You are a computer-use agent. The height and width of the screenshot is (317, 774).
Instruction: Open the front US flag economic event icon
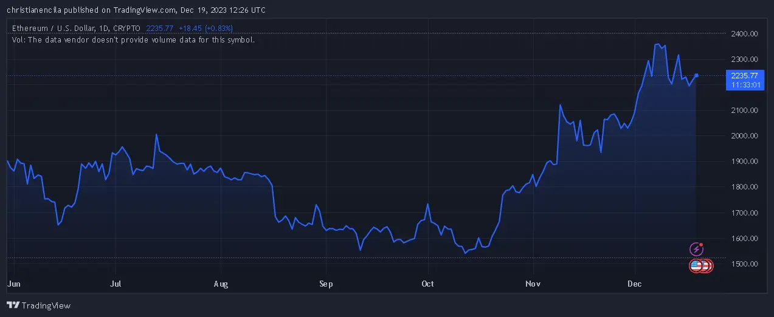pyautogui.click(x=697, y=265)
